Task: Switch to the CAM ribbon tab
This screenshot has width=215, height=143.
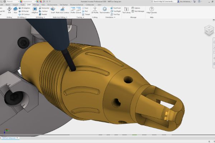Action: pyautogui.click(x=29, y=5)
